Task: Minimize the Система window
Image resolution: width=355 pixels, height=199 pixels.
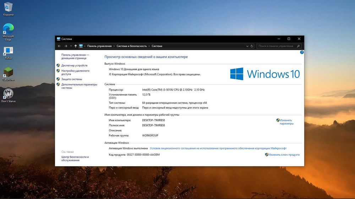Action: 279,39
